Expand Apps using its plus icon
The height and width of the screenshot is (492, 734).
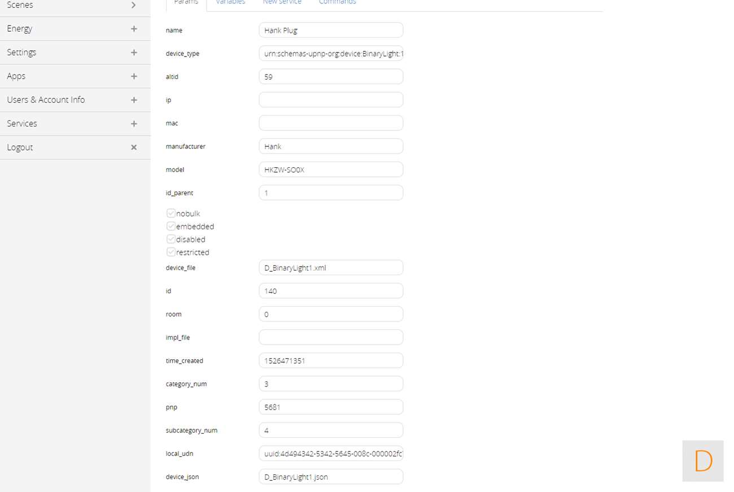[134, 76]
